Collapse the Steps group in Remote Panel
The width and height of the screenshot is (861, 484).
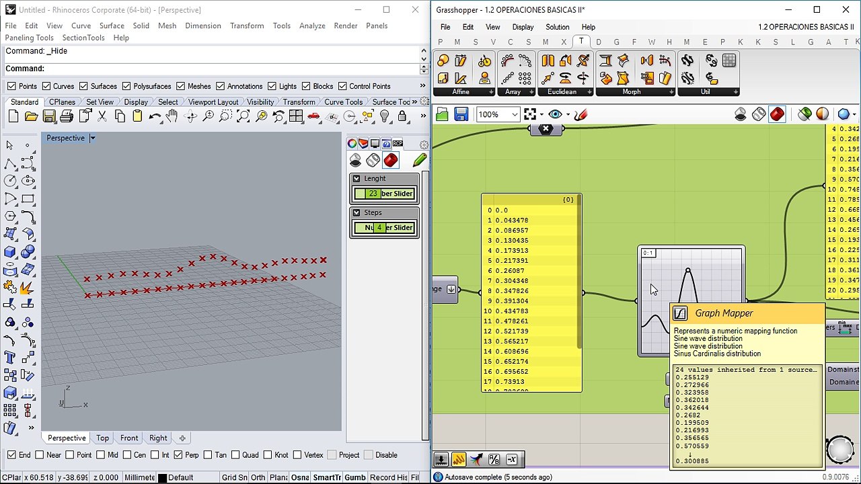pos(357,213)
